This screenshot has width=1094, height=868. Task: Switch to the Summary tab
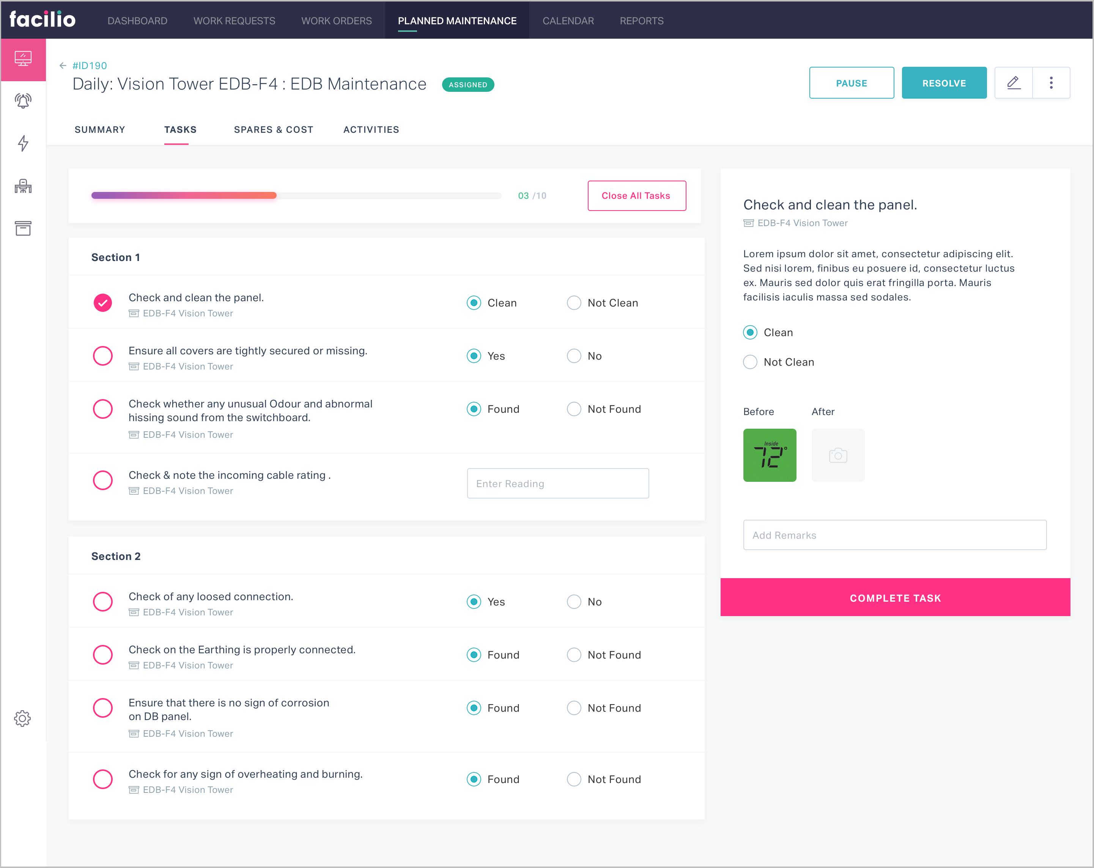coord(100,129)
